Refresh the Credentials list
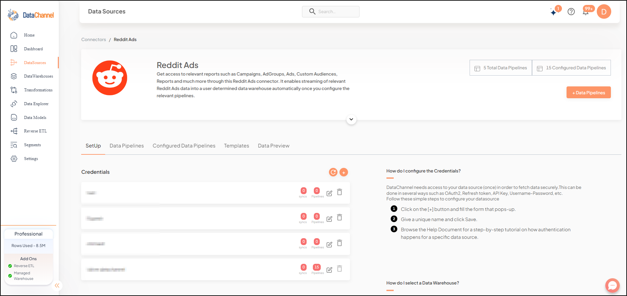The image size is (627, 296). tap(333, 172)
